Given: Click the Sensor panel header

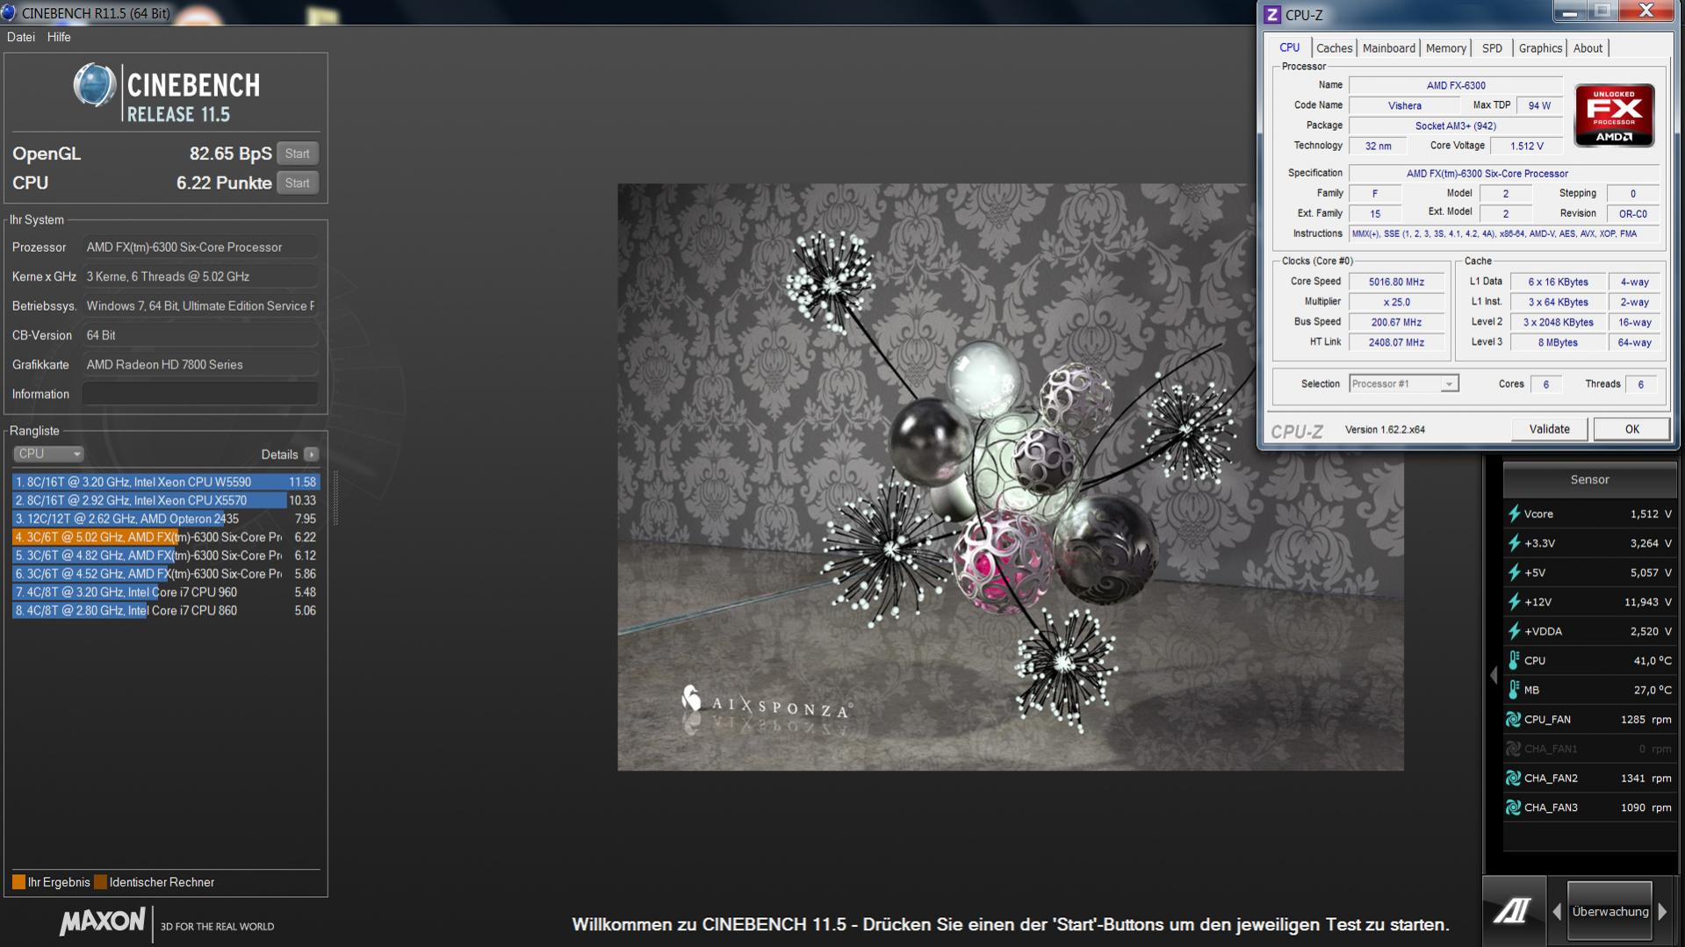Looking at the screenshot, I should pos(1589,479).
